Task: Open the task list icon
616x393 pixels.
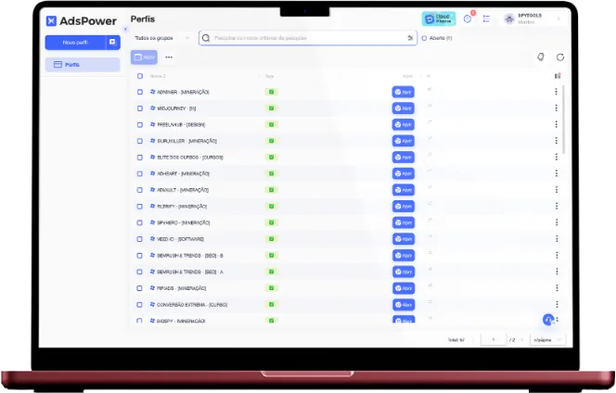Action: point(486,19)
